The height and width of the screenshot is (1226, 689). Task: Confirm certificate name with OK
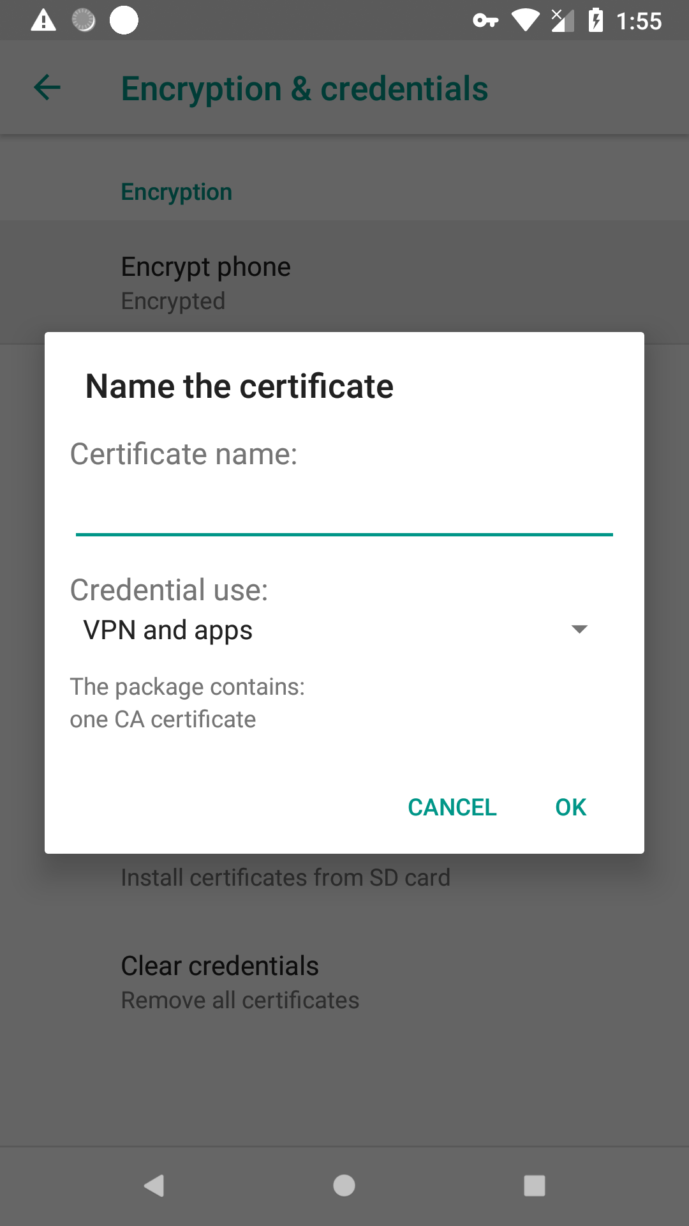point(571,807)
